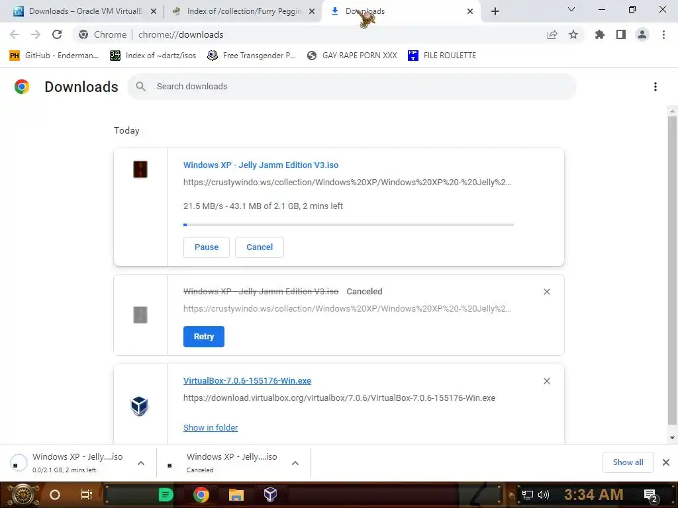Remove the canceled Jelly Jamm download entry
The height and width of the screenshot is (508, 678).
[547, 292]
